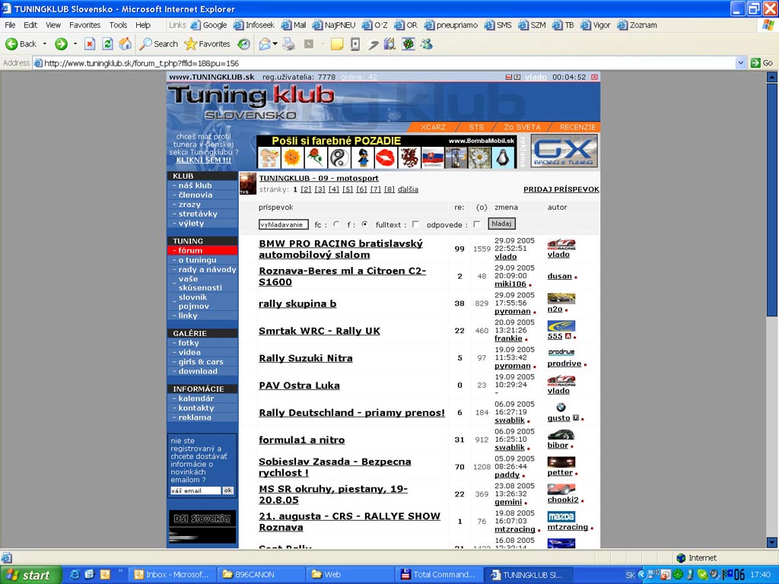Enable the fulltext checkbox
The image size is (779, 584).
coord(415,224)
